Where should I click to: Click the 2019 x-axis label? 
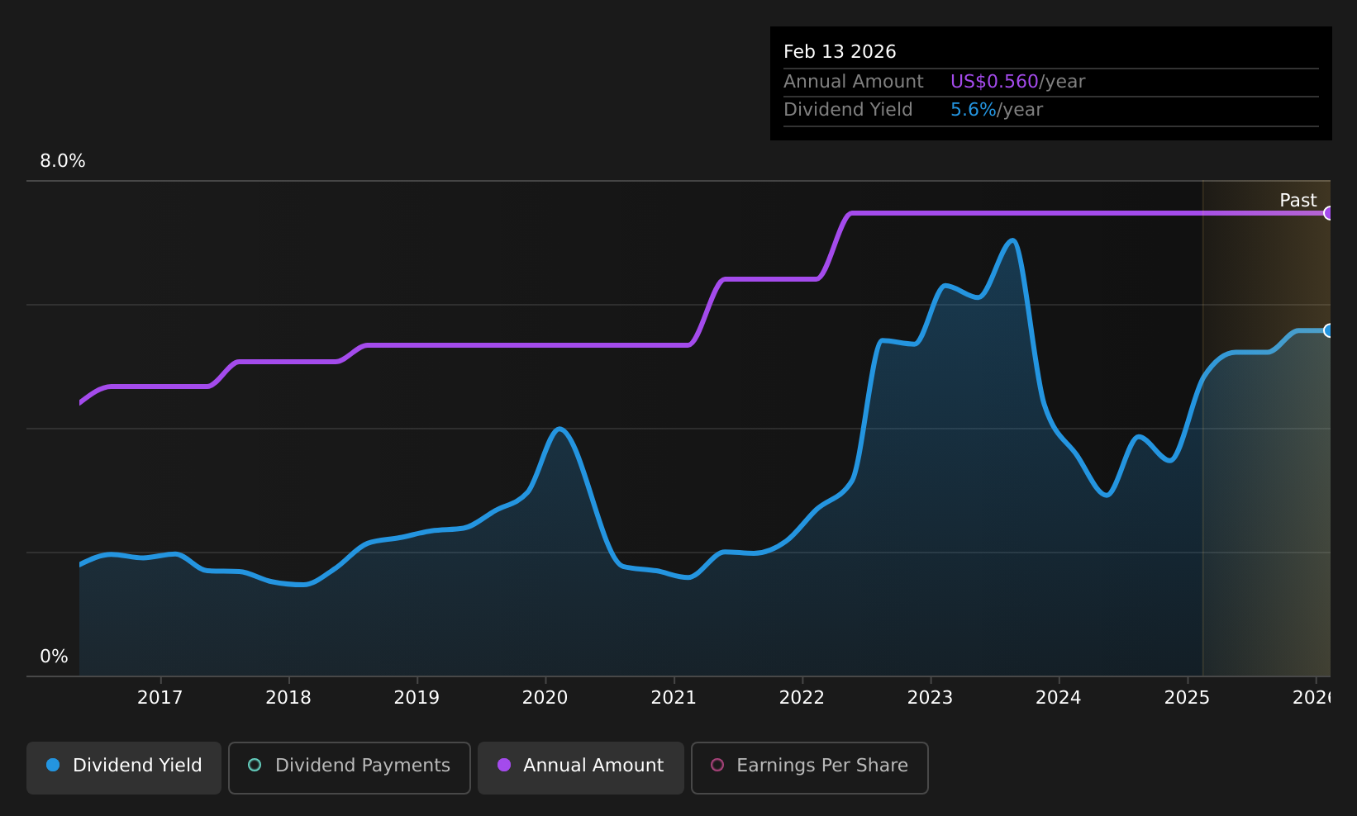(417, 698)
